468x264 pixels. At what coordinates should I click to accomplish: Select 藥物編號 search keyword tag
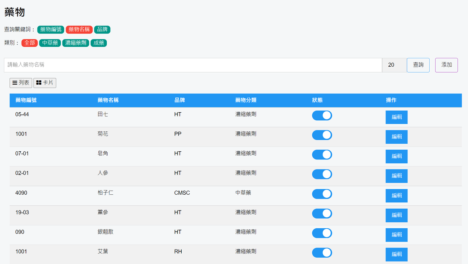(51, 30)
